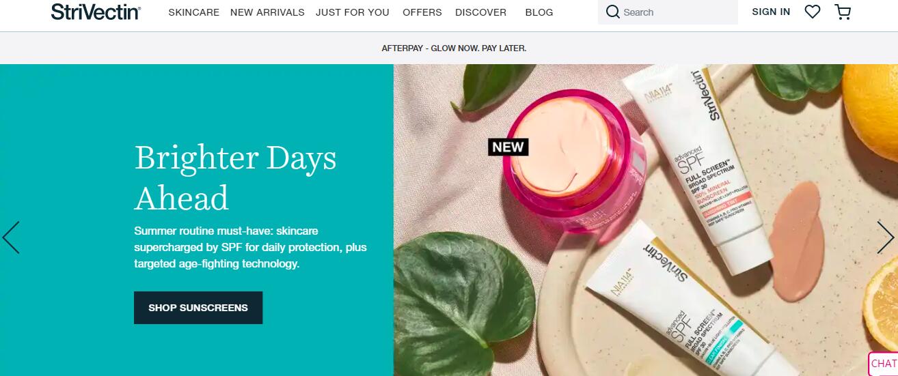Viewport: 898px width, 376px height.
Task: Click SIGN IN link
Action: coord(771,12)
